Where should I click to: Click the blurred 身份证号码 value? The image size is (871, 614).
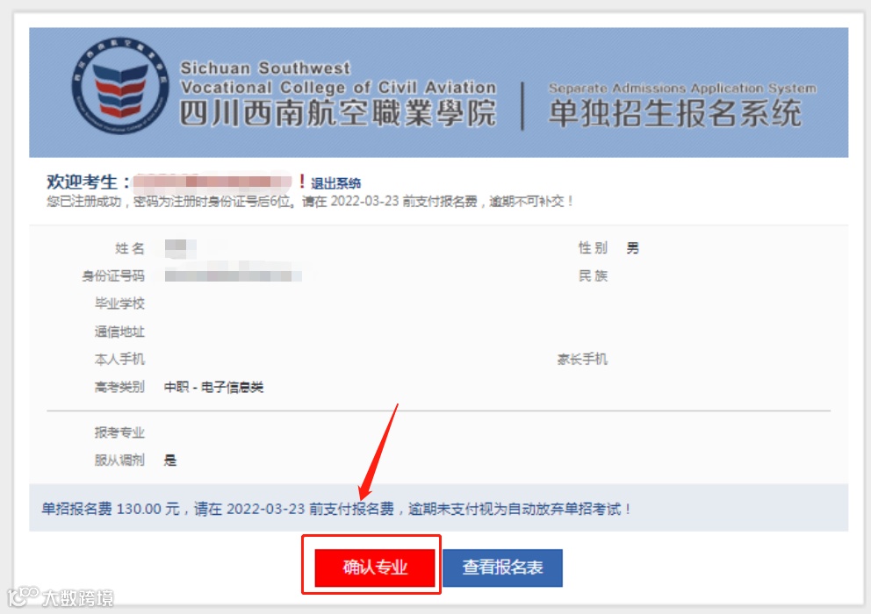pyautogui.click(x=234, y=275)
